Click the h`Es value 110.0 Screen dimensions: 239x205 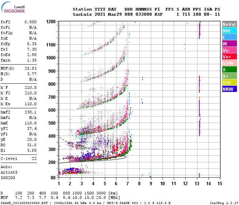coord(30,104)
